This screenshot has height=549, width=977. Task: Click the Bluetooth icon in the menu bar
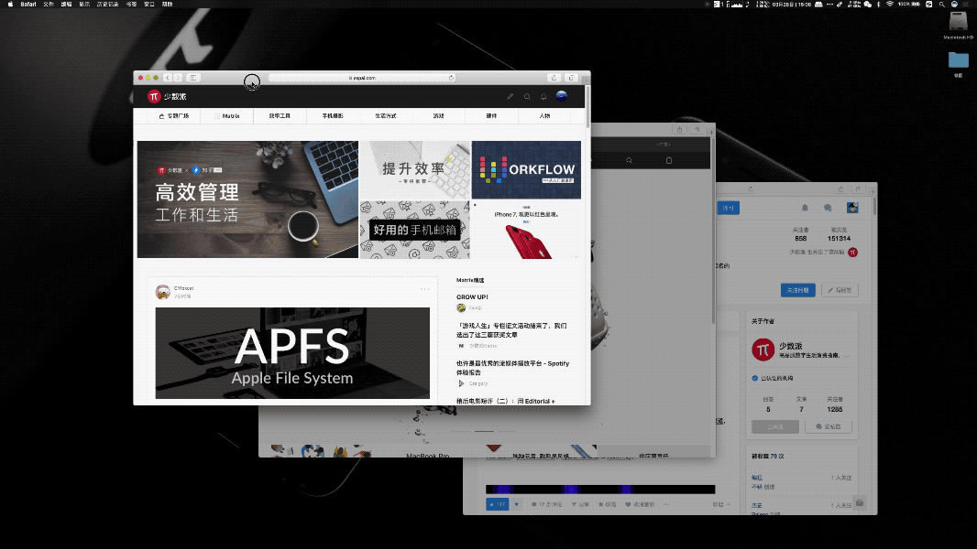[878, 4]
